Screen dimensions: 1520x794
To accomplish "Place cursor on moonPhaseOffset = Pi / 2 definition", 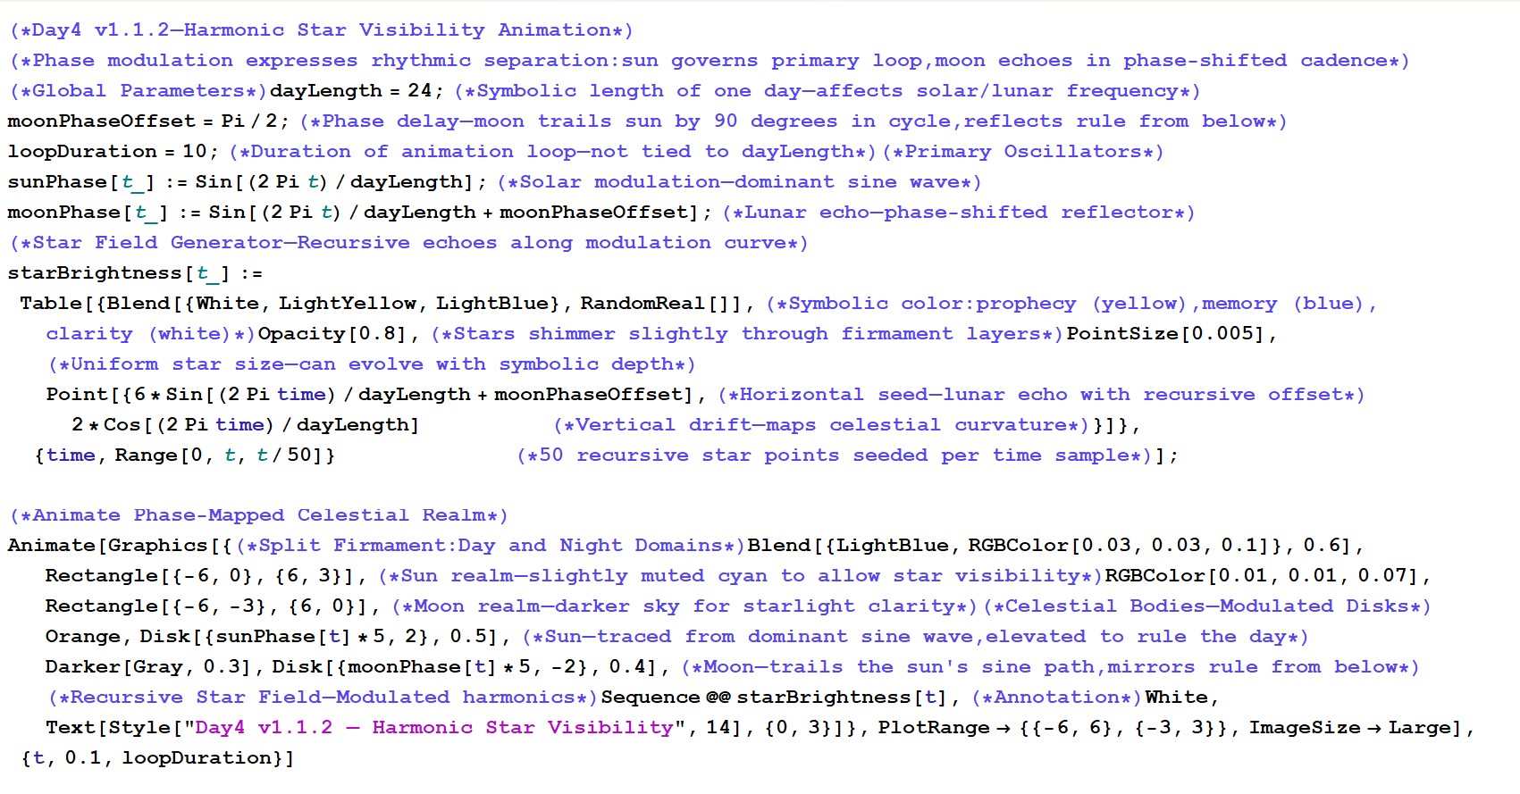I will (101, 121).
